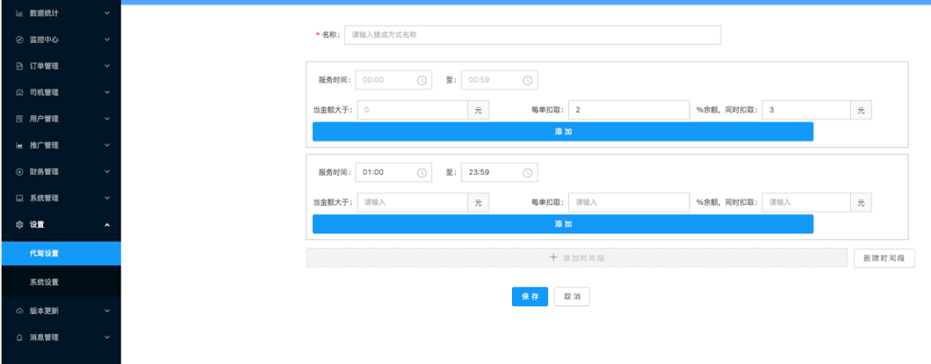This screenshot has height=364, width=931.
Task: Click the 数据统计 chart icon in sidebar
Action: pyautogui.click(x=20, y=14)
